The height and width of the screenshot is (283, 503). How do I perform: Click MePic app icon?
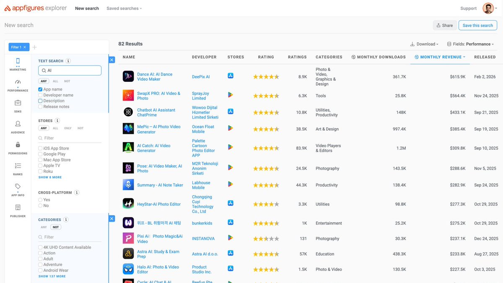point(128,129)
